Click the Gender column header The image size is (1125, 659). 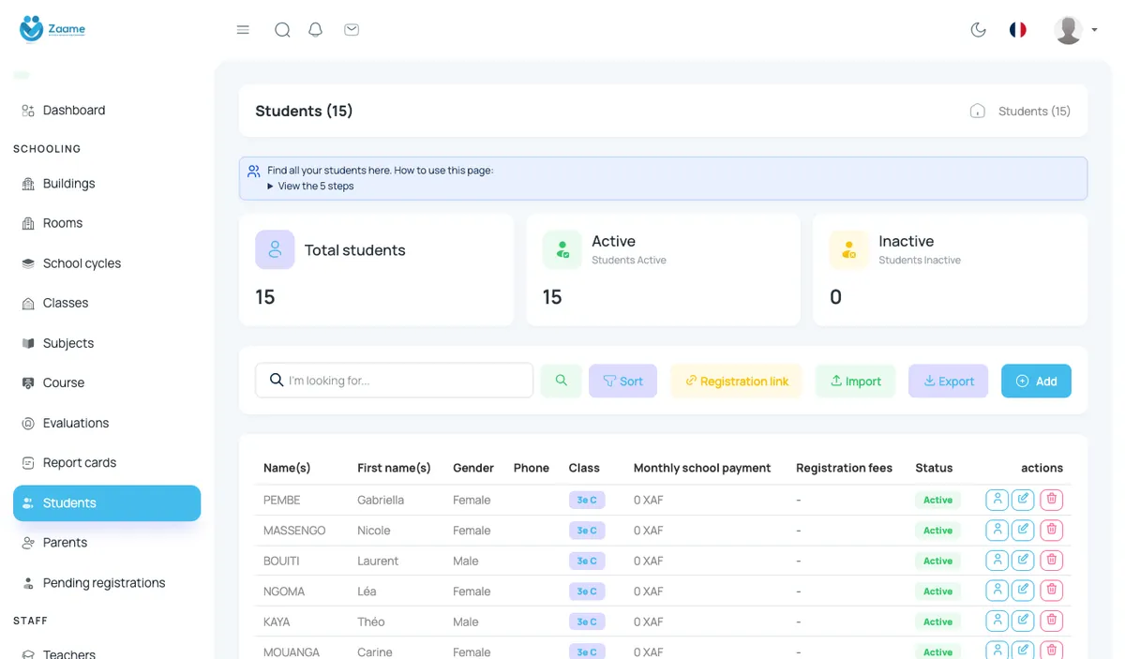tap(473, 468)
